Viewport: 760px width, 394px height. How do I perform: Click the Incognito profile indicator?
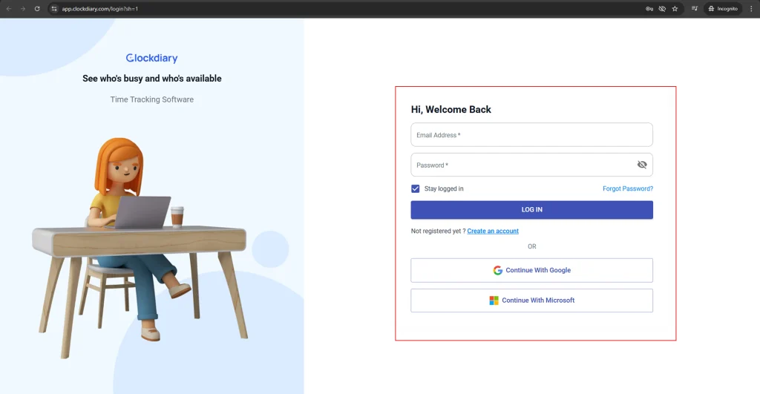[723, 9]
